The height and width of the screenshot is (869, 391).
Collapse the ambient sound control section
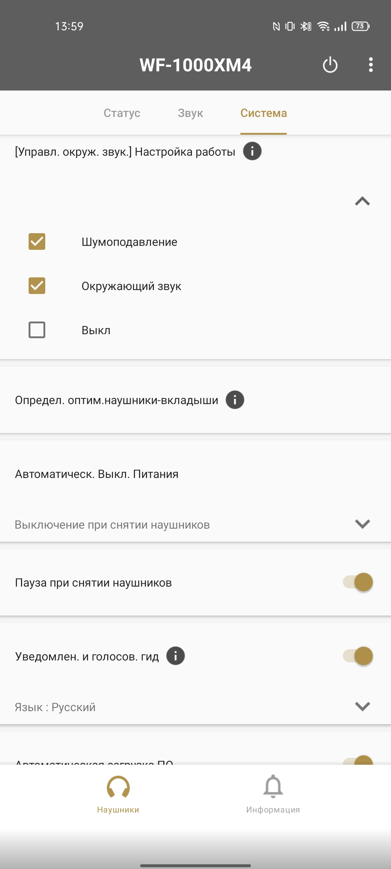coord(362,201)
